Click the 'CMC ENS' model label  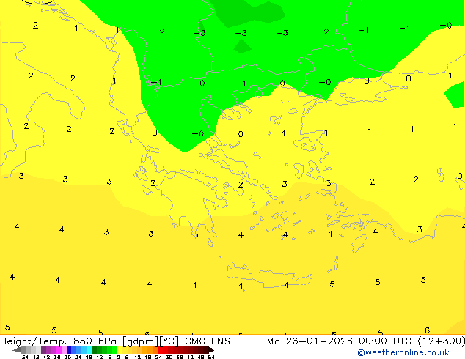[208, 341]
